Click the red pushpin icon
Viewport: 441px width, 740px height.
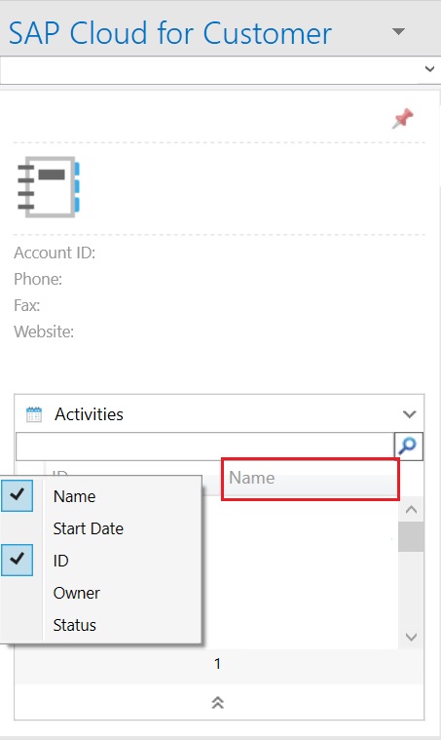point(403,118)
